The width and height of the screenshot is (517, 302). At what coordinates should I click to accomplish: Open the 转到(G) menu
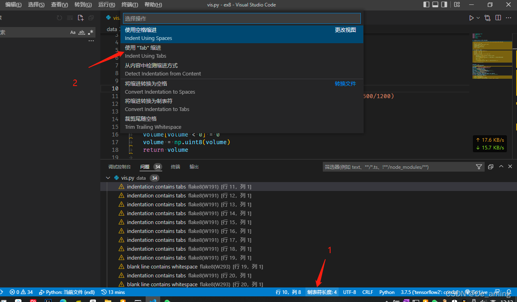pos(83,5)
